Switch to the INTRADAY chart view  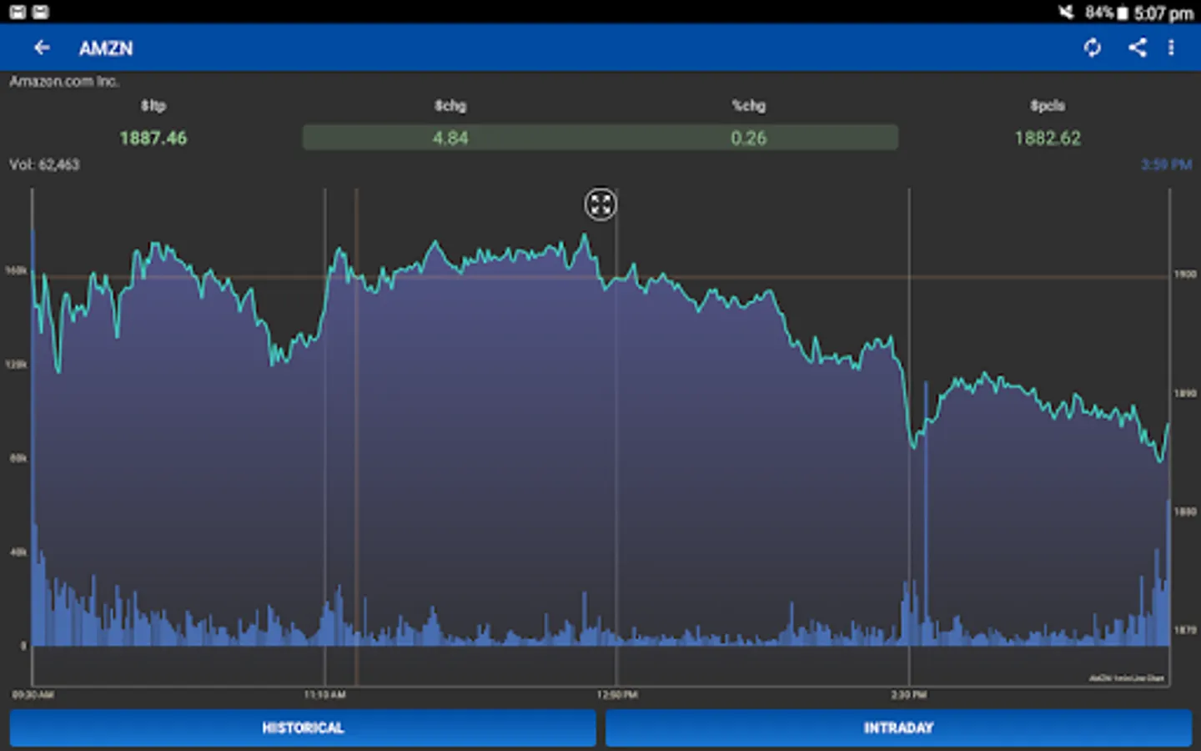tap(898, 728)
